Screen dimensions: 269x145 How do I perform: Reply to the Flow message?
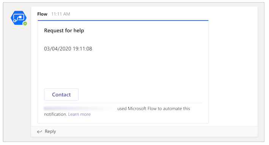point(50,131)
